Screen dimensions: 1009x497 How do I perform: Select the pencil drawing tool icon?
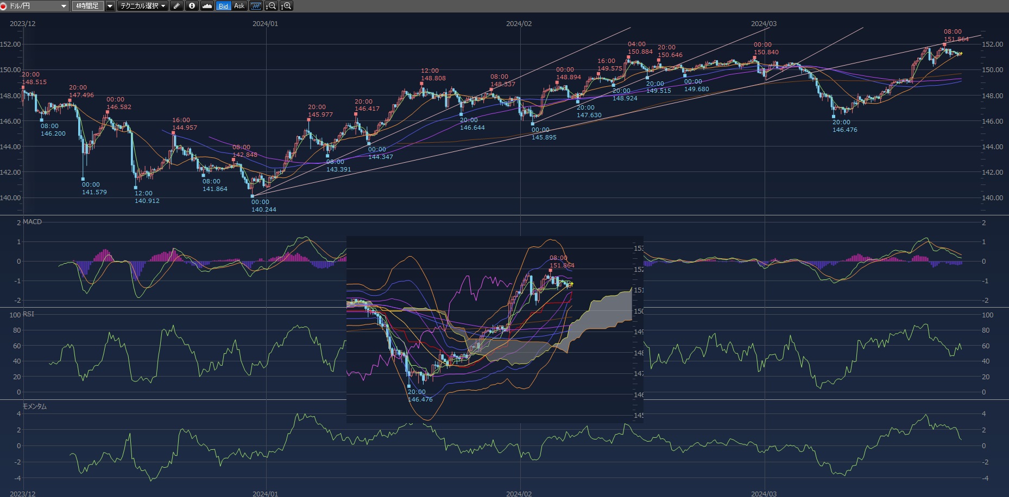[176, 6]
